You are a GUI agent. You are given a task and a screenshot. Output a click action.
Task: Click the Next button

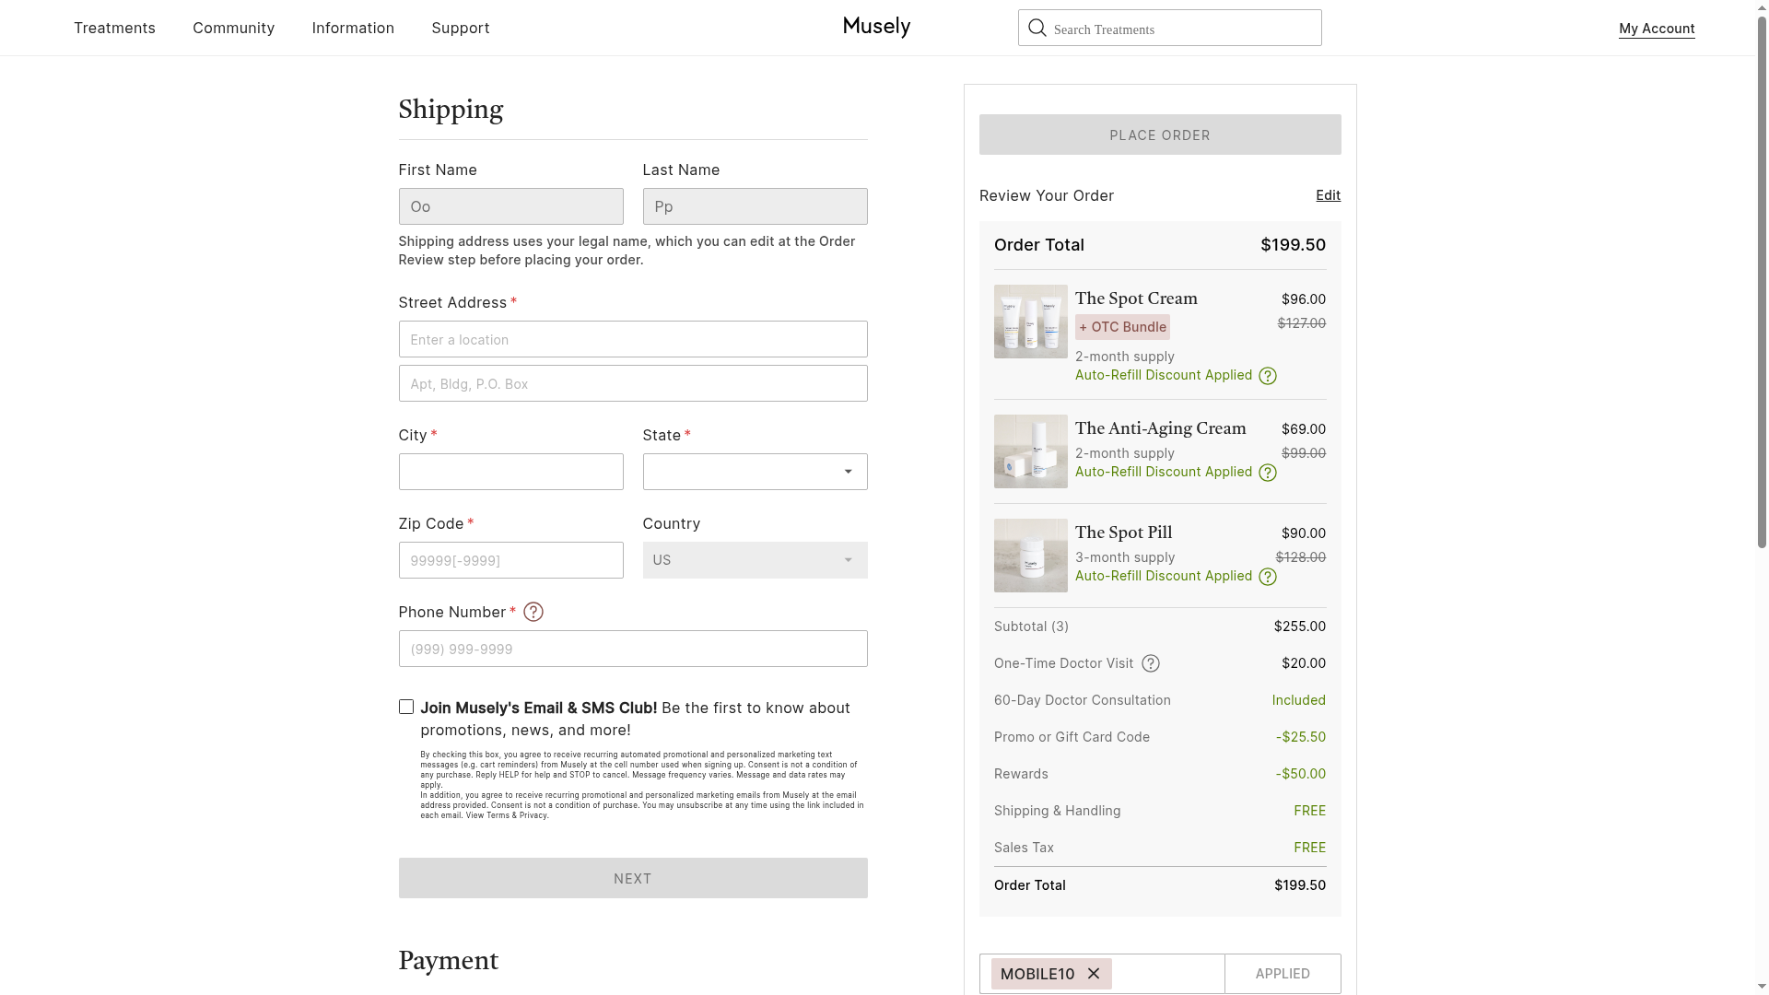(633, 878)
